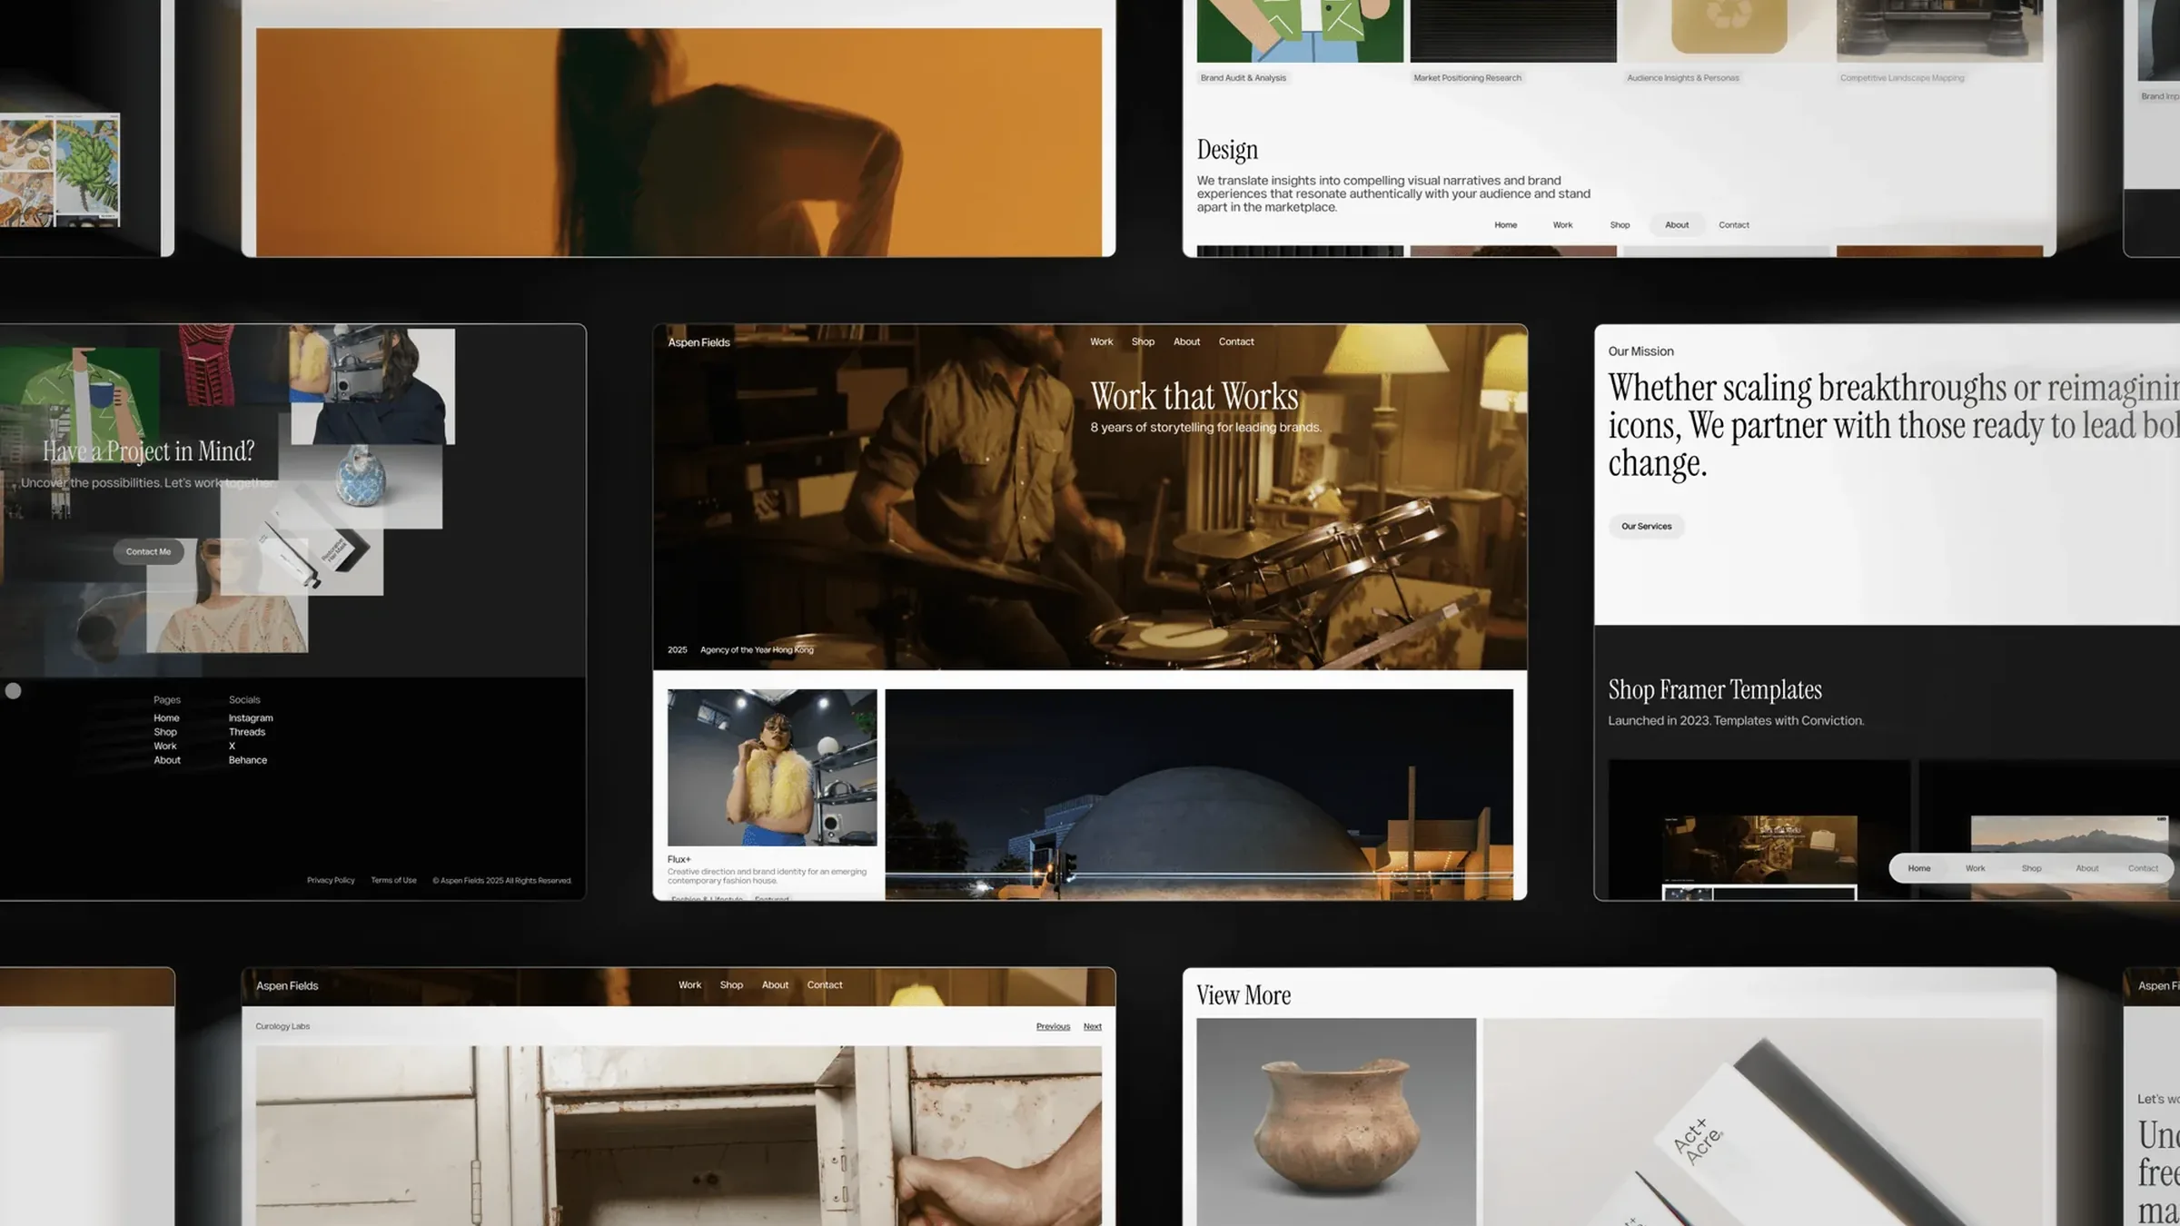This screenshot has height=1226, width=2180.
Task: Select Shop in the Shop Framer Templates pill nav
Action: 2031,868
